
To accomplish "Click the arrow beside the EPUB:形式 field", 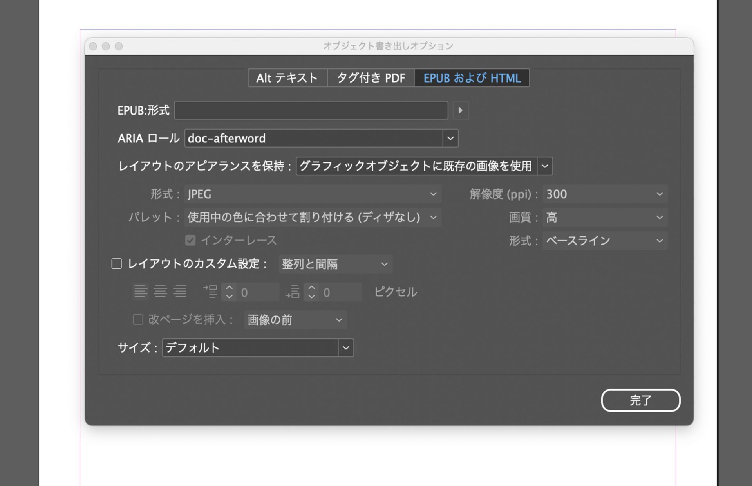I will (x=460, y=110).
